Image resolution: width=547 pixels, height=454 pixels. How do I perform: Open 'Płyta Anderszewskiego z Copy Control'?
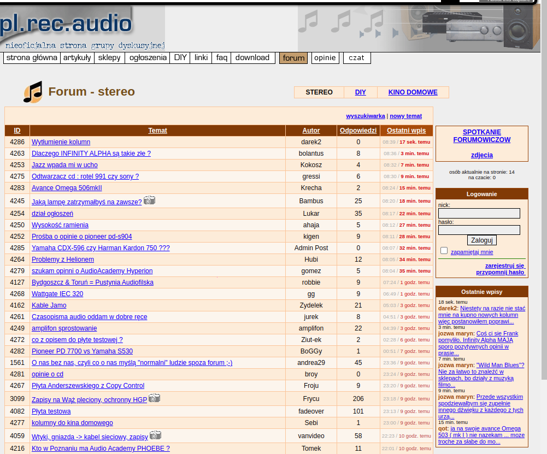click(88, 386)
